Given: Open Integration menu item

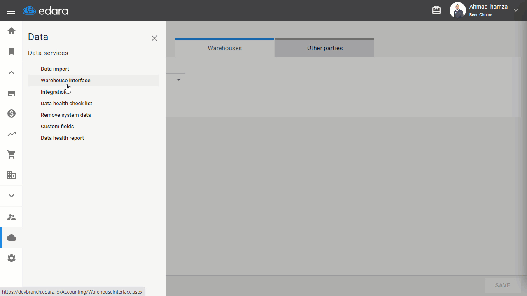Looking at the screenshot, I should click(54, 92).
